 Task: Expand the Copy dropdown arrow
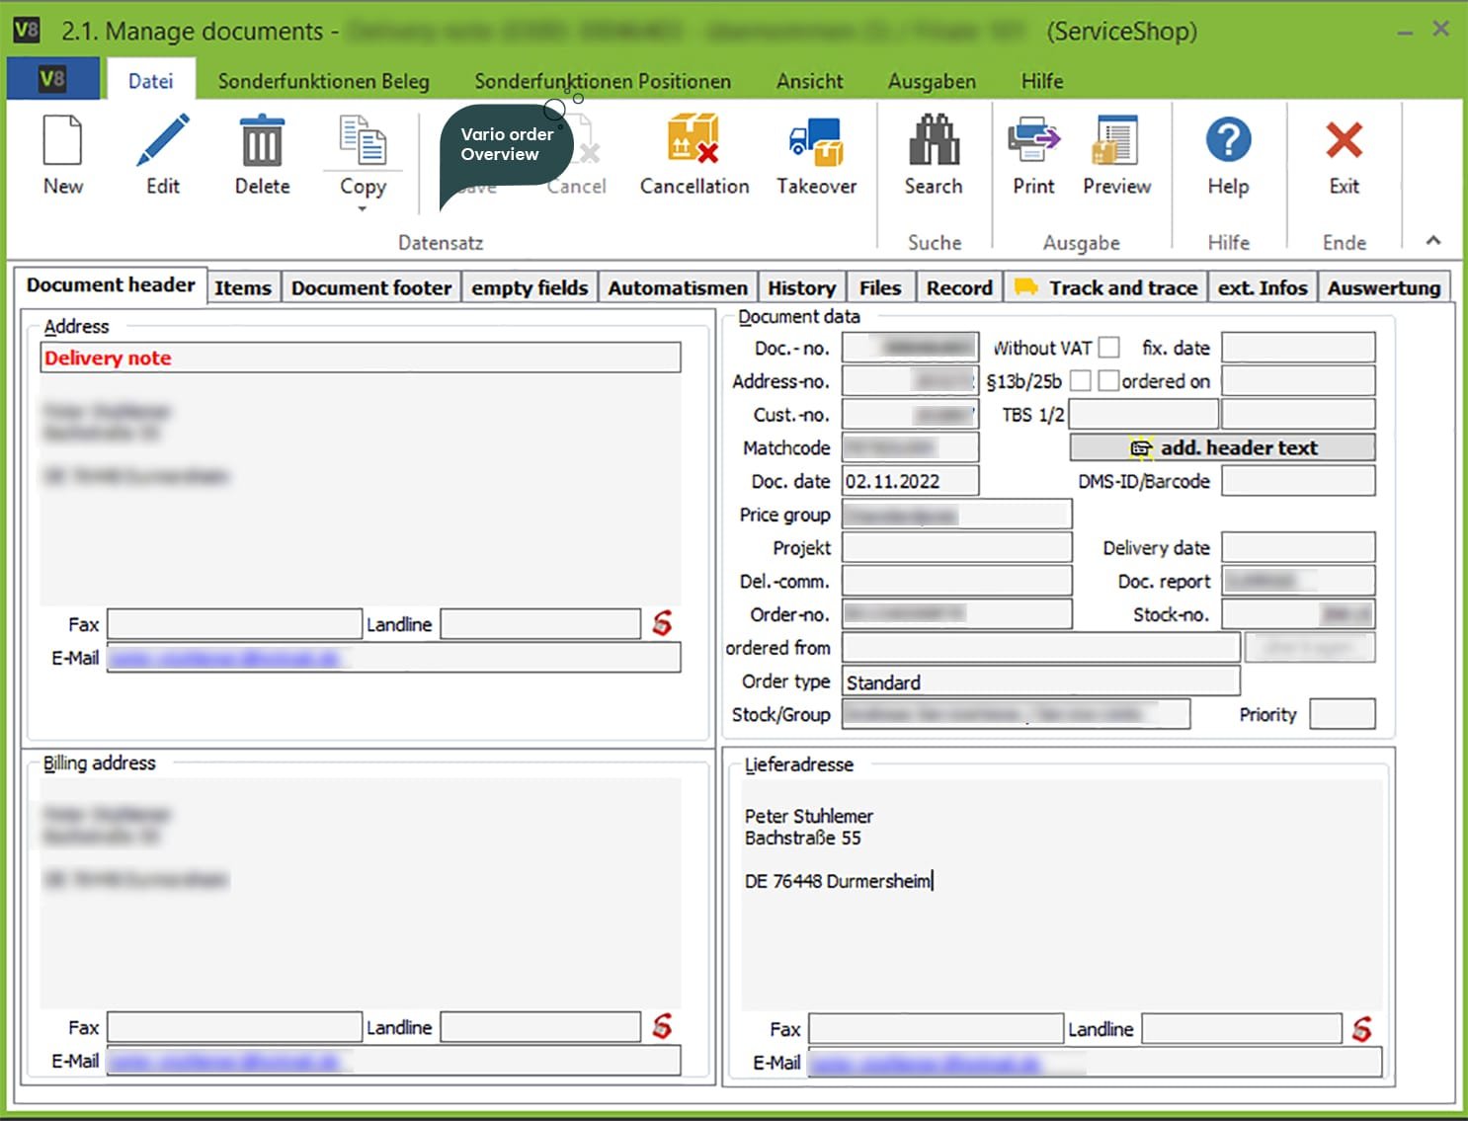point(362,209)
